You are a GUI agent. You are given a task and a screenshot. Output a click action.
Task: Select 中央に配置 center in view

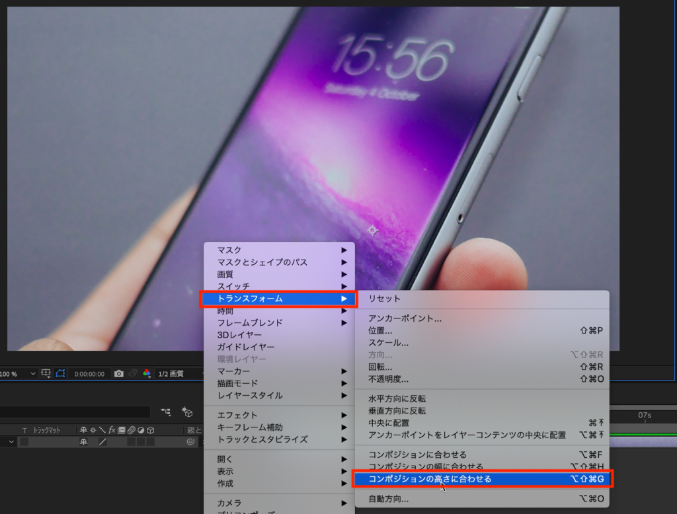tap(482, 423)
